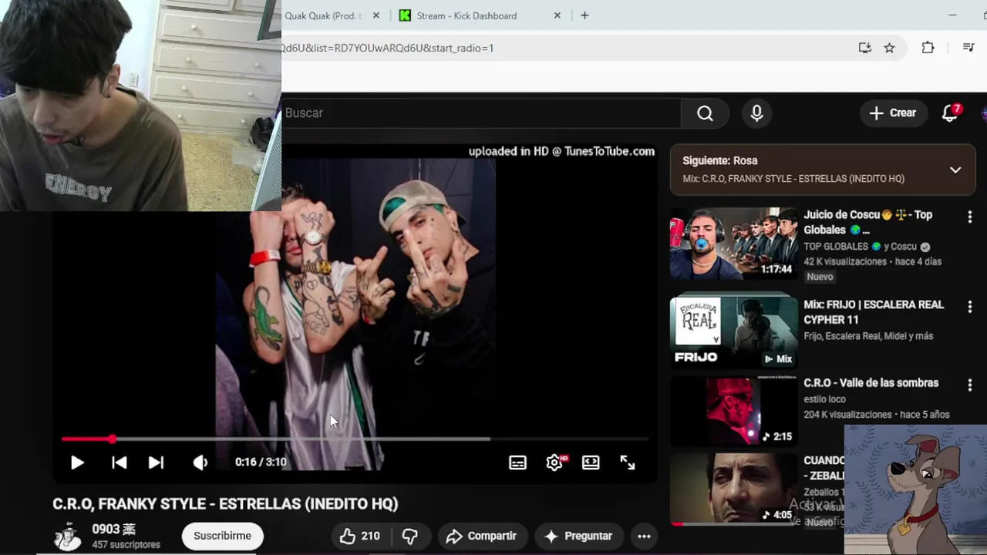Screen dimensions: 987x555
Task: Switch to Quak Quak browser tab
Action: pyautogui.click(x=323, y=15)
